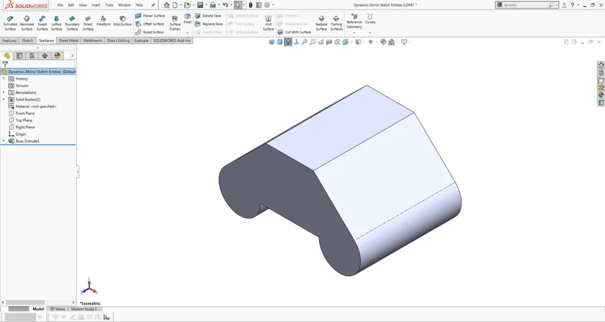Switch to the Features tab
The width and height of the screenshot is (605, 322).
(9, 41)
